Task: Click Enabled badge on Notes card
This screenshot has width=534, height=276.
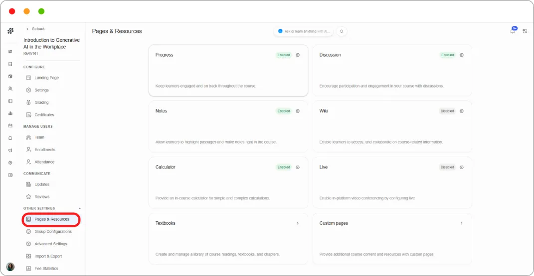Action: click(x=284, y=111)
